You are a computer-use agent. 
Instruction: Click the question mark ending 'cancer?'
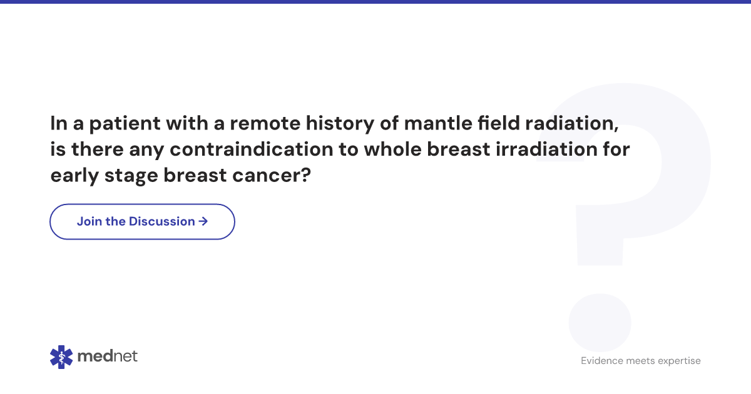pos(305,176)
